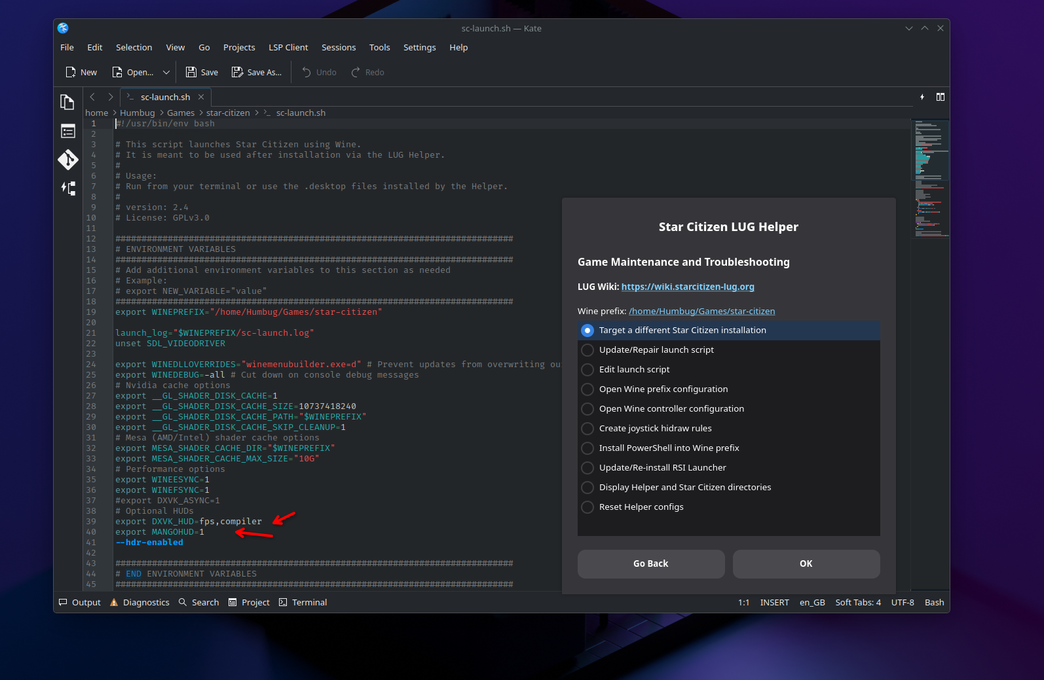Click line number 19 in the gutter
This screenshot has width=1044, height=680.
tap(91, 312)
